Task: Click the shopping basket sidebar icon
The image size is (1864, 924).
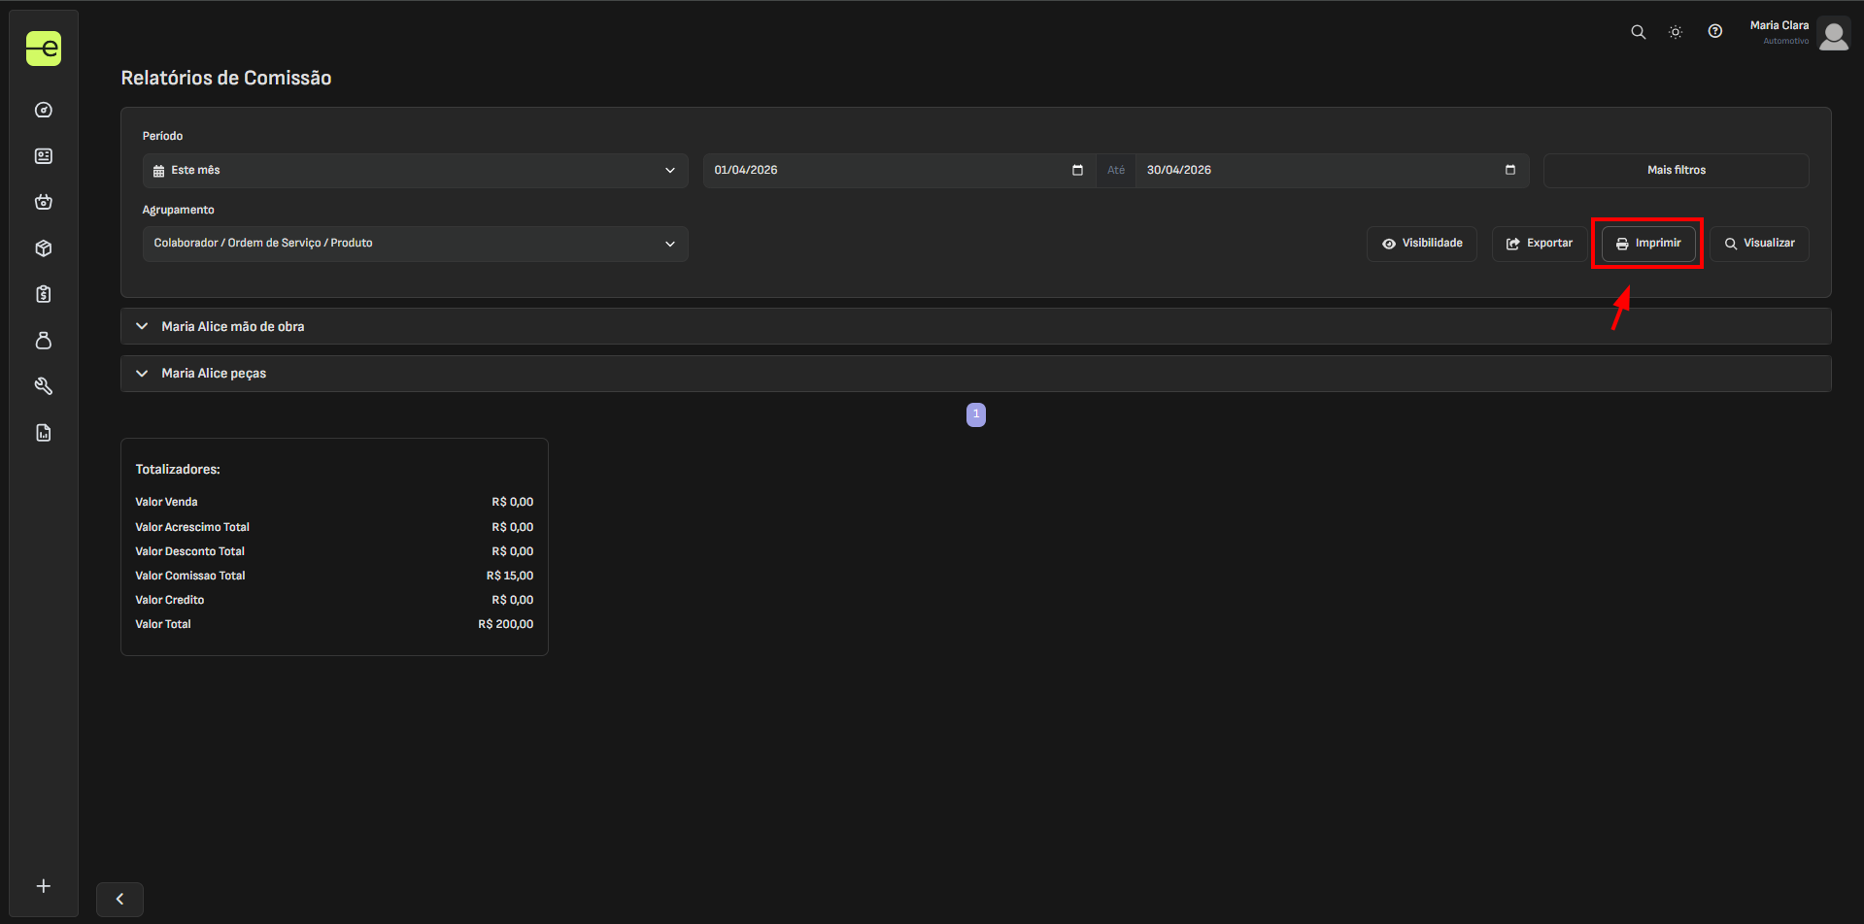Action: pos(44,202)
